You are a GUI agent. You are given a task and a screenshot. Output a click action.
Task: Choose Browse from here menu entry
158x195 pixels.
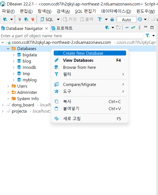tap(90, 67)
